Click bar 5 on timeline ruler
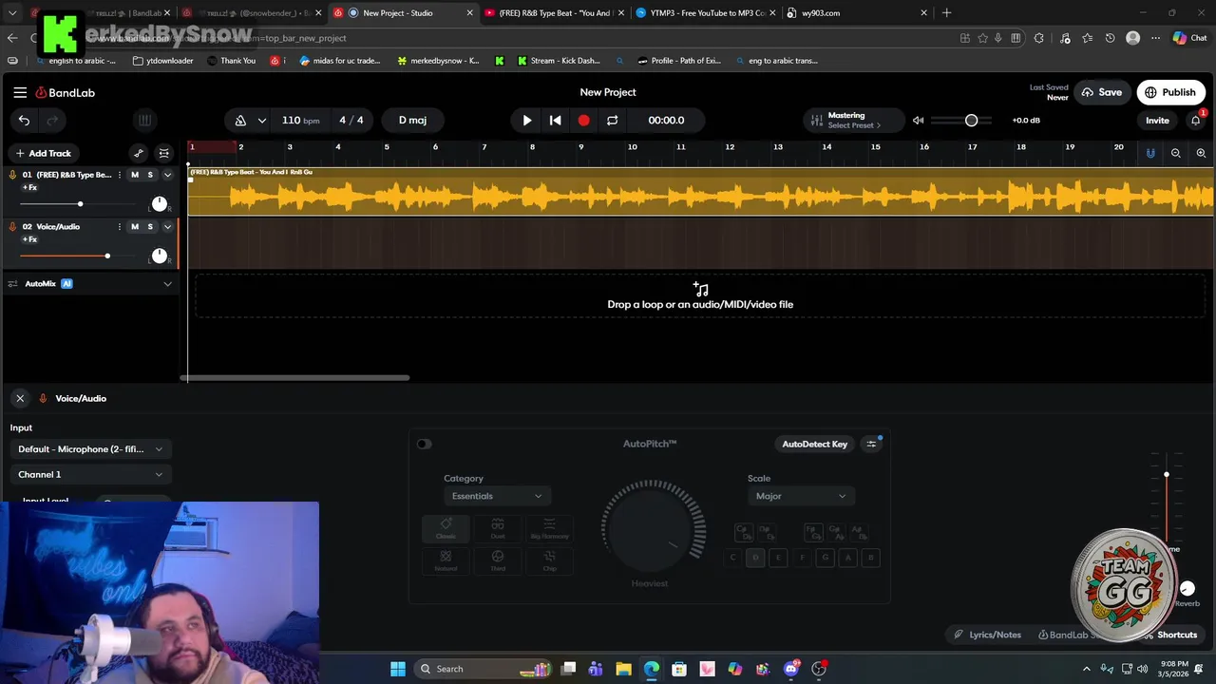Image resolution: width=1216 pixels, height=684 pixels. [387, 147]
